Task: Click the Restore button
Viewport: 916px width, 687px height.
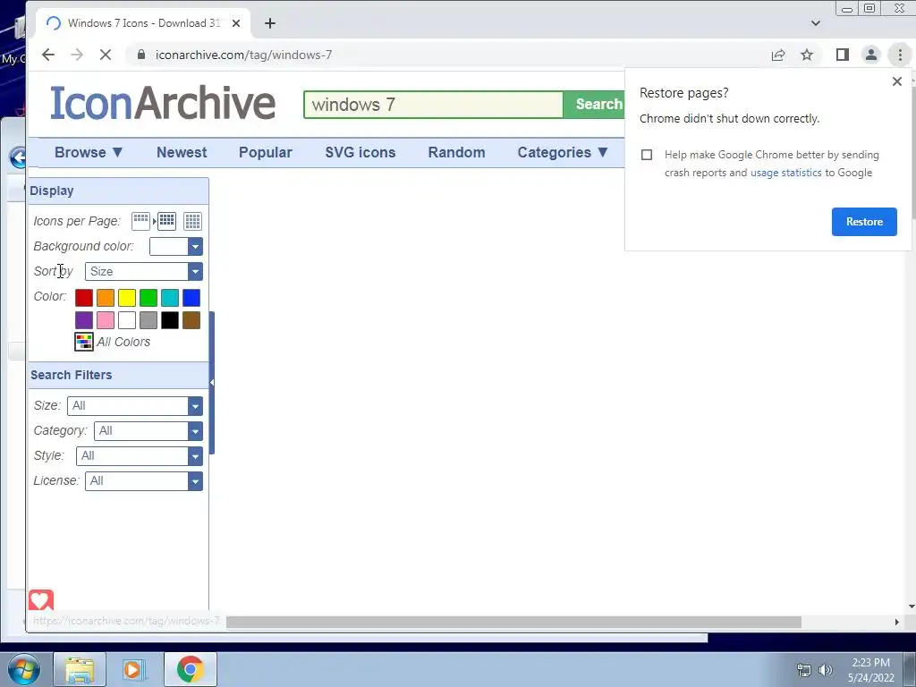Action: pyautogui.click(x=864, y=222)
